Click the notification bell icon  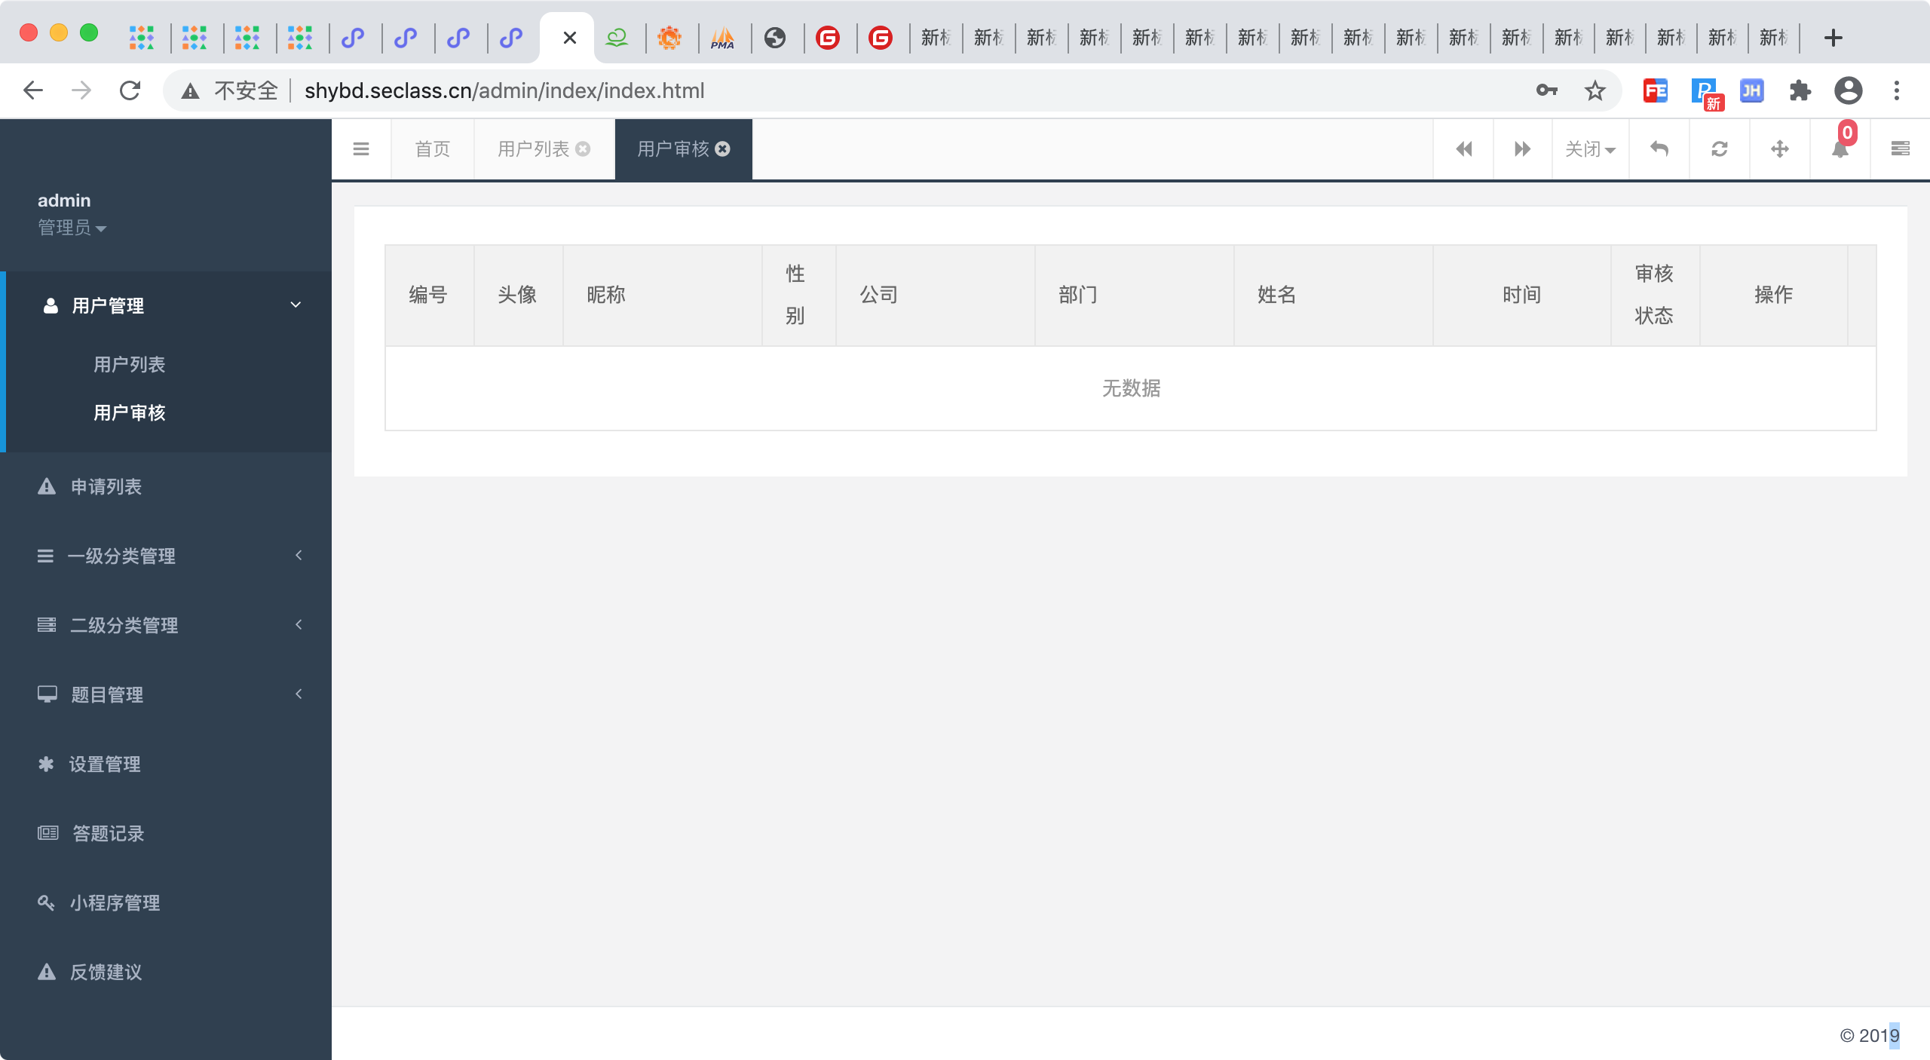coord(1840,149)
